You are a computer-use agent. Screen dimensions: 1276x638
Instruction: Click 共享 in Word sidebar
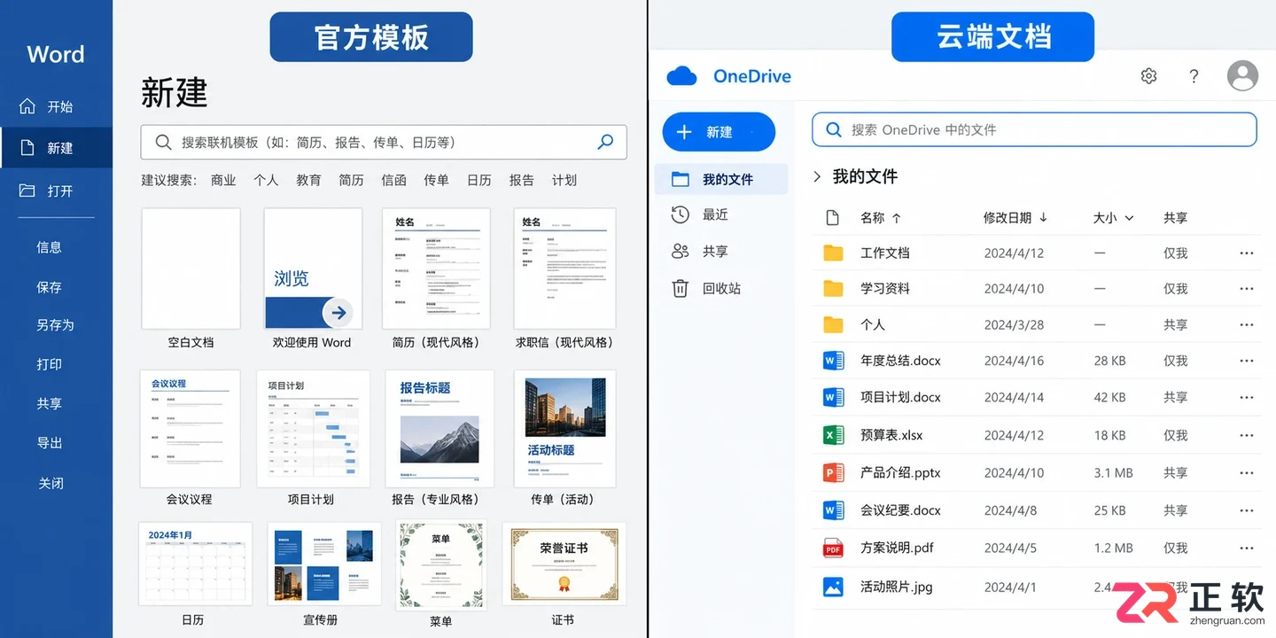click(50, 403)
